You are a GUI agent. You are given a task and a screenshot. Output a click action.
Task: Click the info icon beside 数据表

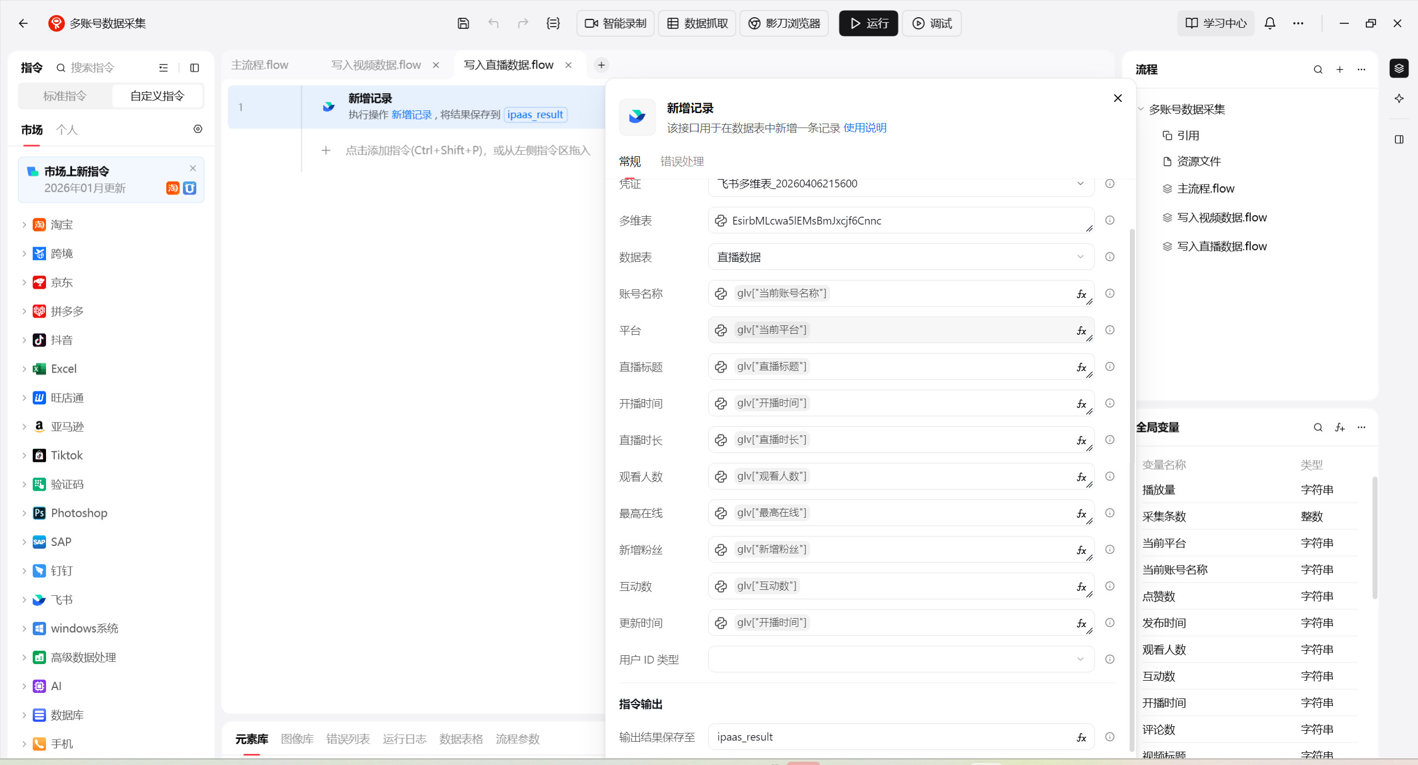[1109, 257]
